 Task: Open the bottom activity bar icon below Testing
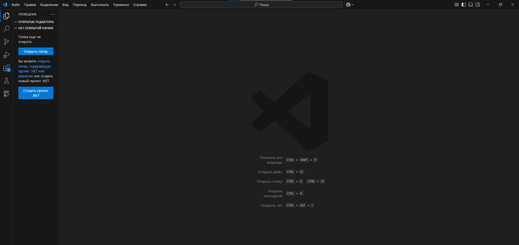pos(6,94)
